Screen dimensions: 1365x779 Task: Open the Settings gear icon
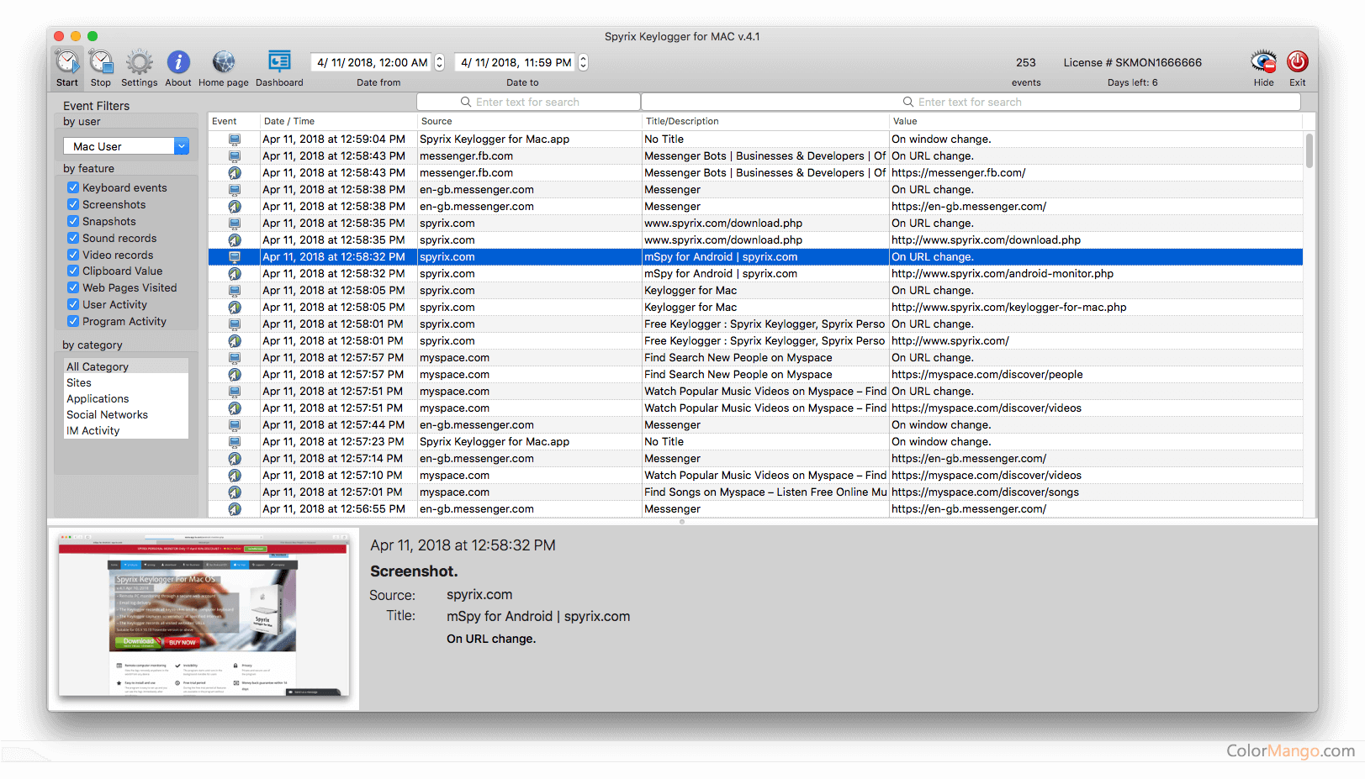[140, 62]
